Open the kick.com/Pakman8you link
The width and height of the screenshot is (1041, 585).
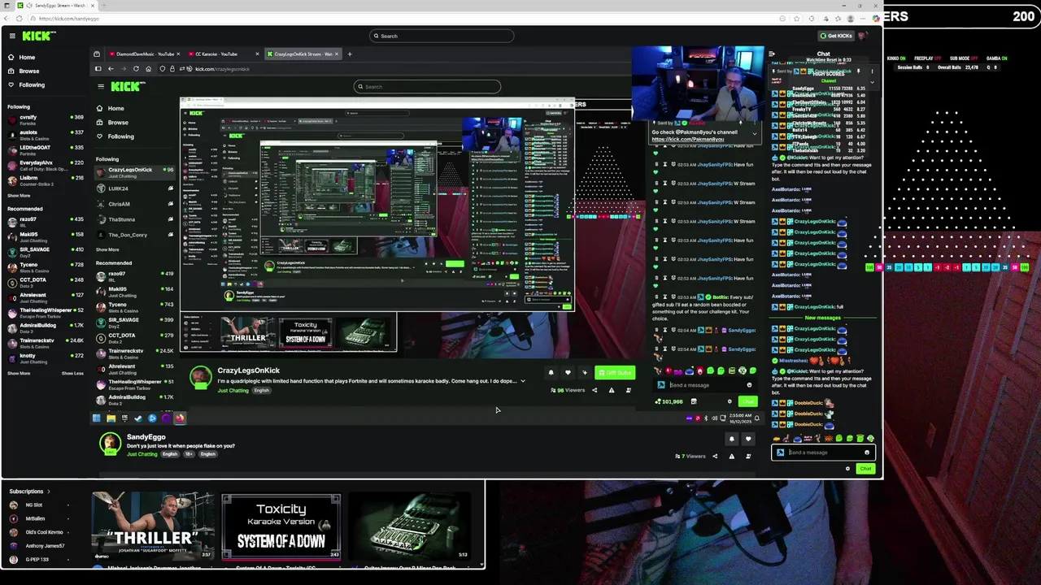(x=687, y=139)
